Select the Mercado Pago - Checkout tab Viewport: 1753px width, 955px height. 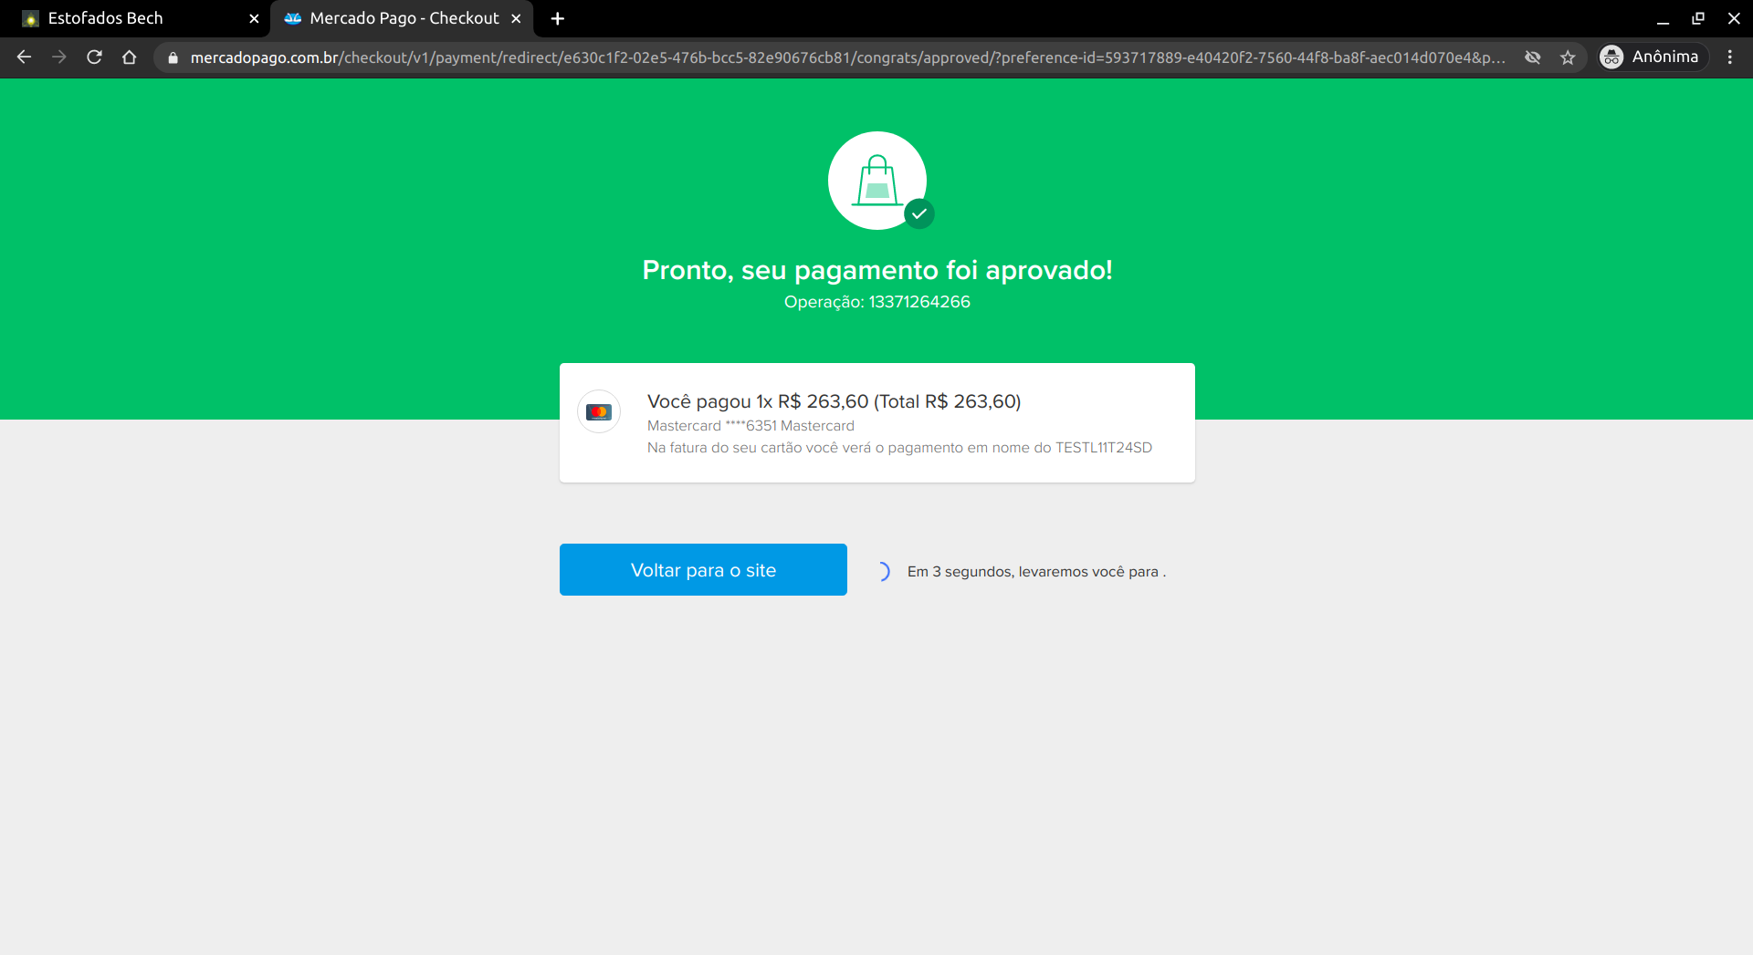coord(402,18)
